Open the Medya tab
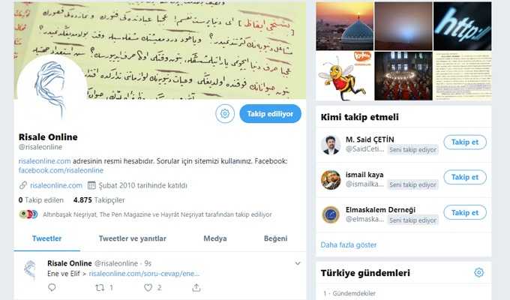The width and height of the screenshot is (510, 300). pyautogui.click(x=215, y=238)
